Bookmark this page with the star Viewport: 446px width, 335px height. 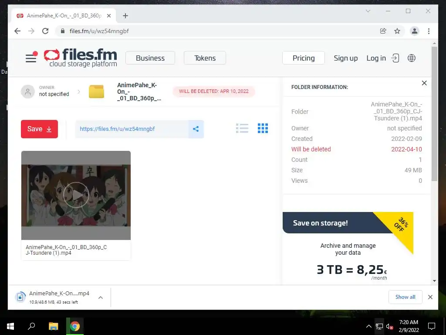pos(397,31)
